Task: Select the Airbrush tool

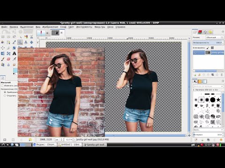Action: (14, 59)
